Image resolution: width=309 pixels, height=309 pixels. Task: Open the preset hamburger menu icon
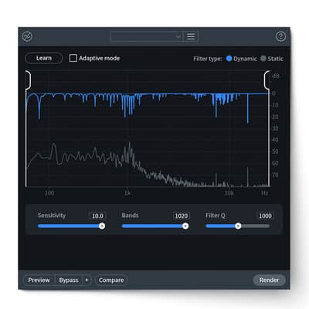point(191,36)
